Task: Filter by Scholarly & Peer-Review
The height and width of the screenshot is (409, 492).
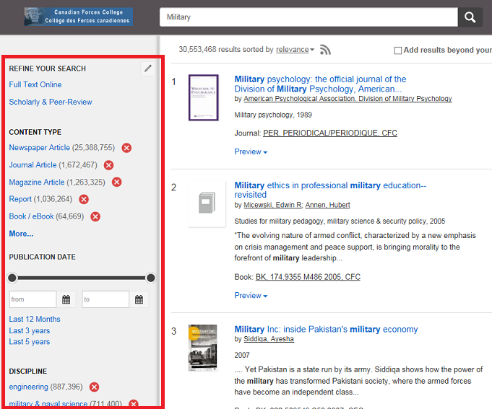Action: coord(51,102)
